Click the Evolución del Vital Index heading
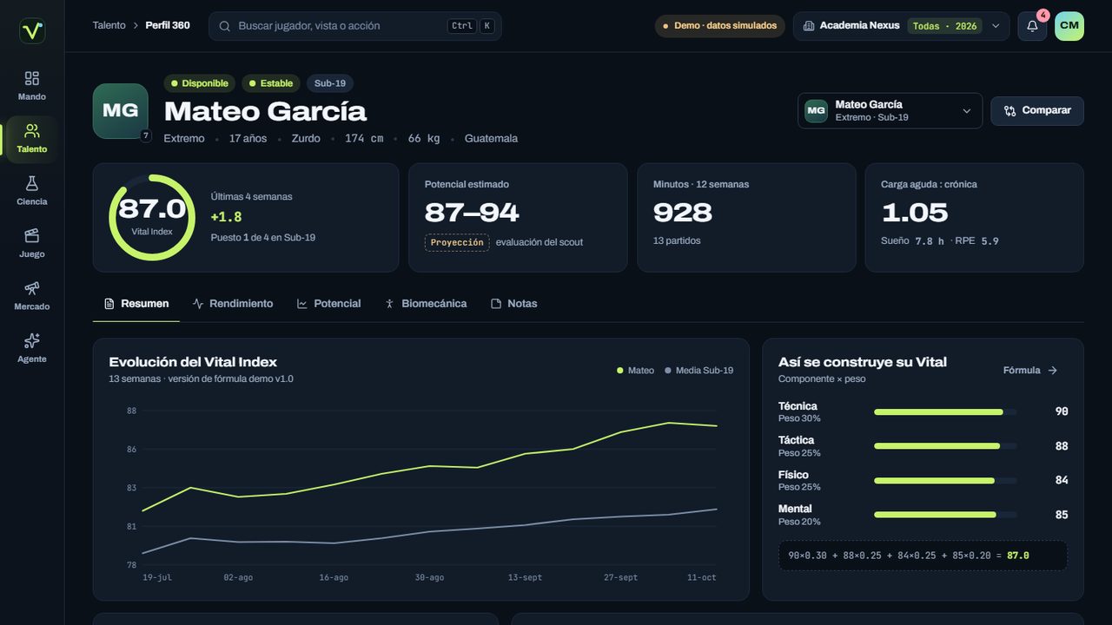The height and width of the screenshot is (625, 1112). (193, 362)
